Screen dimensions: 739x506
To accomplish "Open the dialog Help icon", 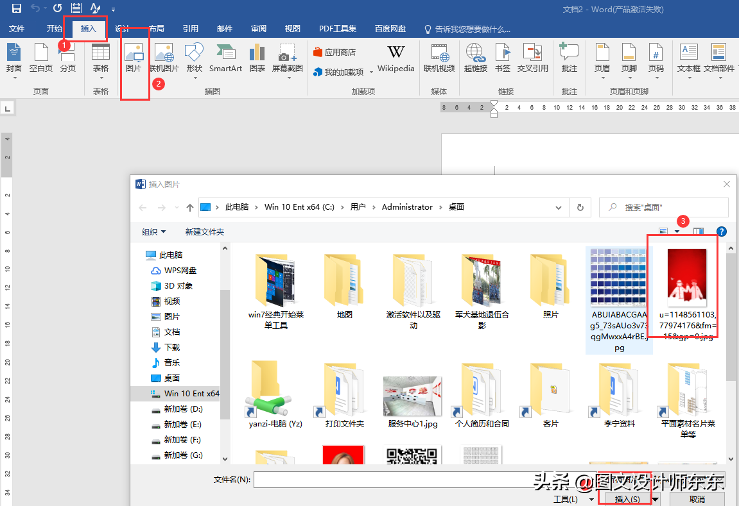I will (721, 232).
